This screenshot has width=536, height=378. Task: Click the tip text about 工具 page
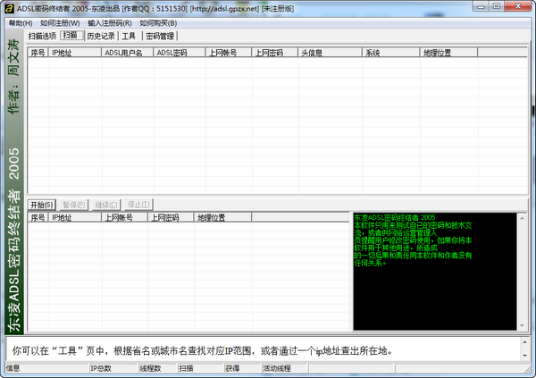tap(203, 350)
